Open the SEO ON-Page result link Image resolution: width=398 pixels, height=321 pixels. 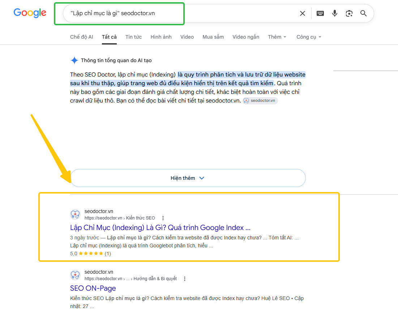pyautogui.click(x=93, y=288)
